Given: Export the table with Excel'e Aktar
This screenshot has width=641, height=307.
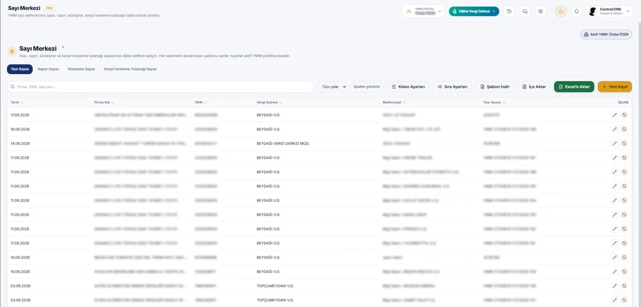Looking at the screenshot, I should [x=574, y=86].
